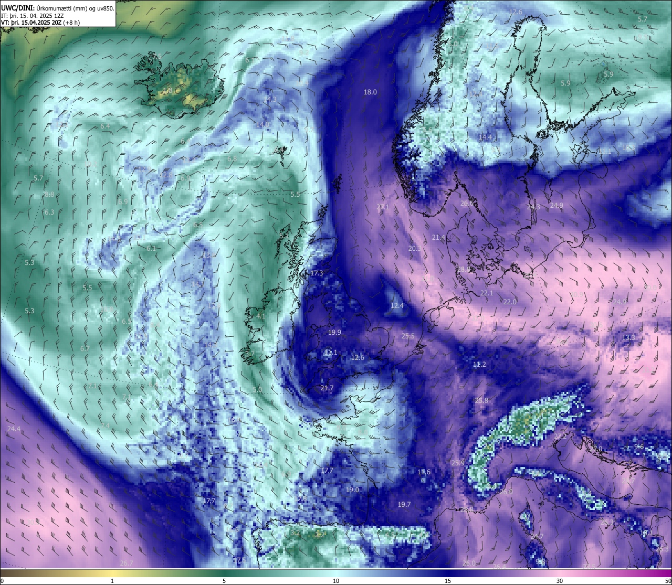
Task: Click the 4.1 value over Ireland
Action: point(261,316)
